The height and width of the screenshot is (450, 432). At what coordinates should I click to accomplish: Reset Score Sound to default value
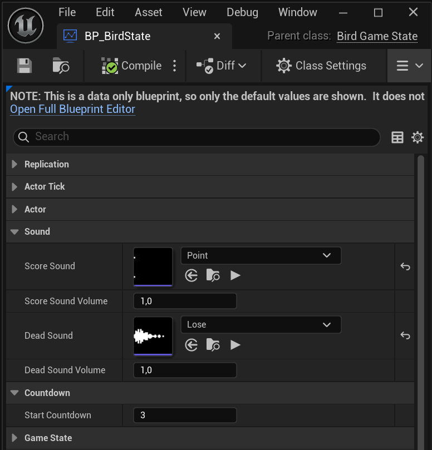click(x=405, y=266)
